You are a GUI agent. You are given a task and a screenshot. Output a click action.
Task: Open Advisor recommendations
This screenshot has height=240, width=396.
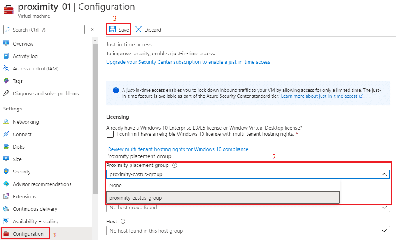pos(42,184)
